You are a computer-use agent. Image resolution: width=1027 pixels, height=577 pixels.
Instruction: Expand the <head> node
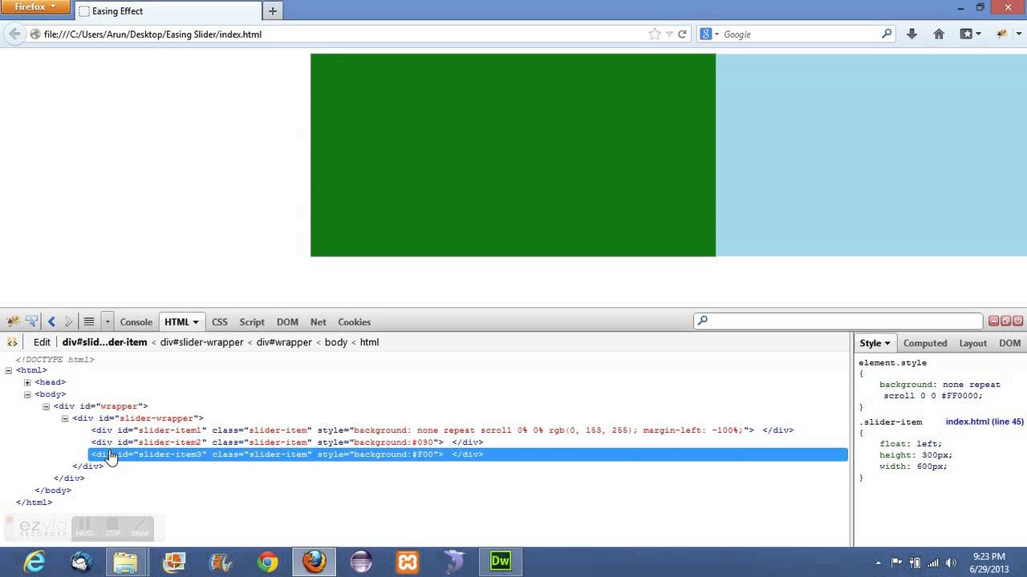[x=27, y=382]
